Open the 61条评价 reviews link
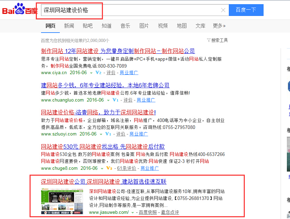This screenshot has width=290, height=219. 127,168
